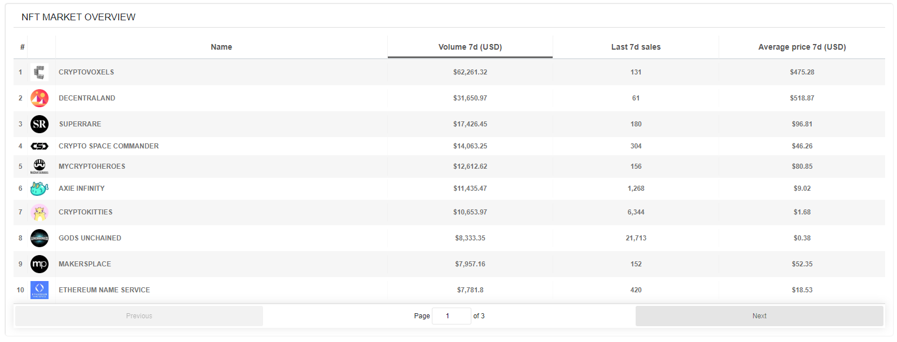Select the $12,612.62 volume cell

point(470,166)
